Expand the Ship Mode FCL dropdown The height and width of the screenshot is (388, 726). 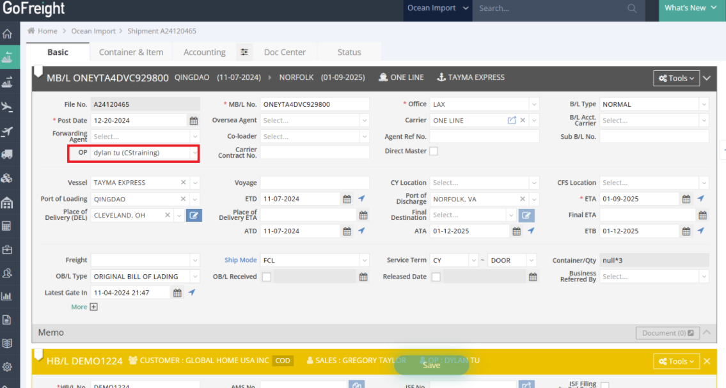click(364, 260)
